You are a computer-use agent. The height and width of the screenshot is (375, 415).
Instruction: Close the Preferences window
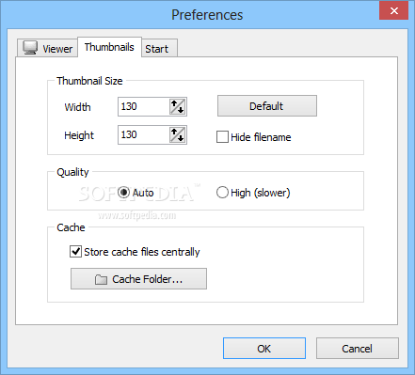pyautogui.click(x=393, y=10)
